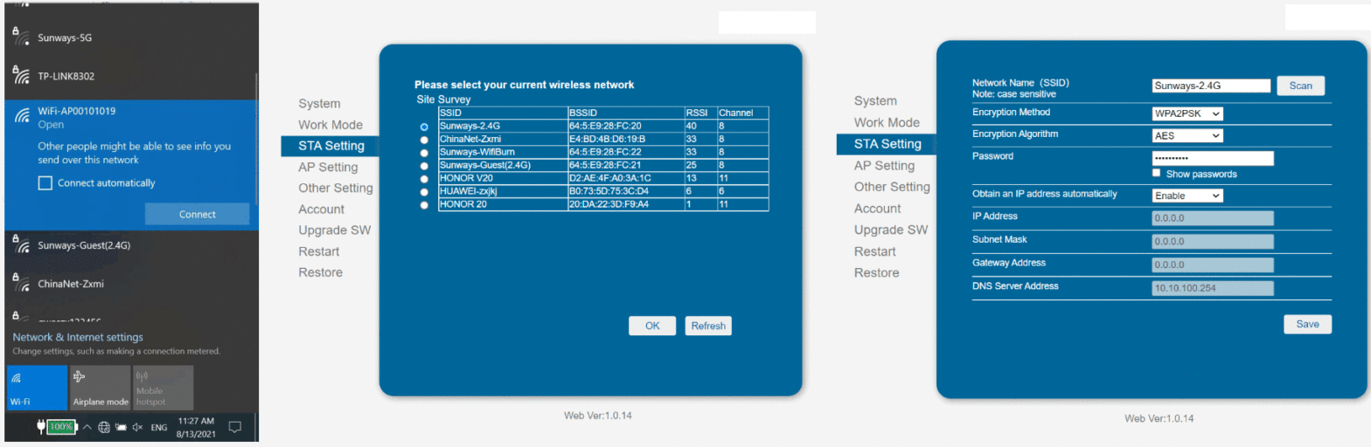Click the battery 100% tray icon
This screenshot has width=1371, height=447.
pyautogui.click(x=62, y=427)
